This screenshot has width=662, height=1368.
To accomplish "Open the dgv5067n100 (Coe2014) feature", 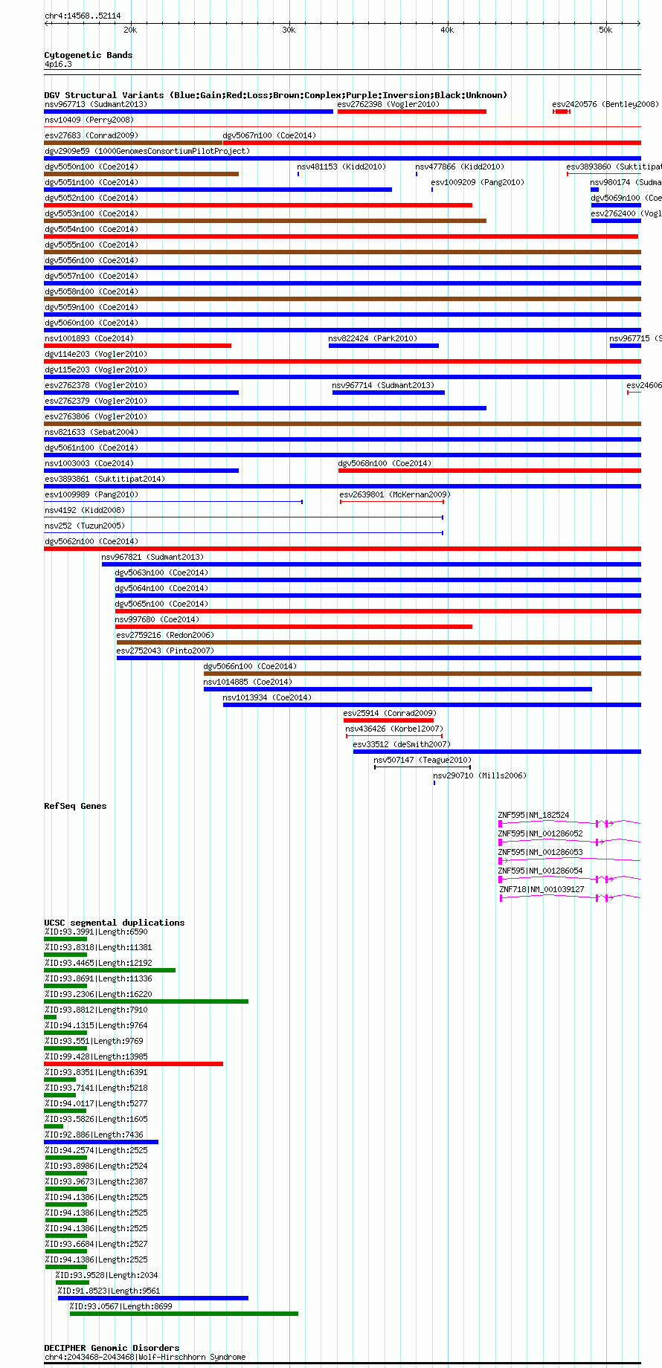I will (x=432, y=143).
